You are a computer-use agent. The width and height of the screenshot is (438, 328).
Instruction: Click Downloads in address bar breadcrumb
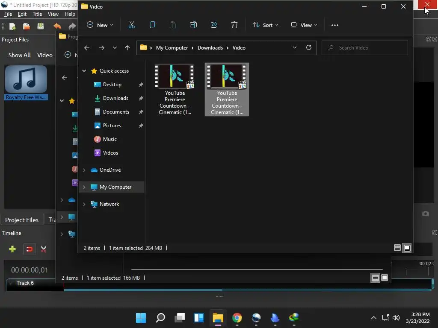(210, 48)
